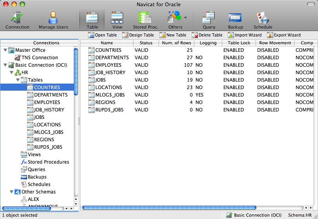Open the Stored Proc. icon
This screenshot has width=318, height=219.
coord(145,20)
